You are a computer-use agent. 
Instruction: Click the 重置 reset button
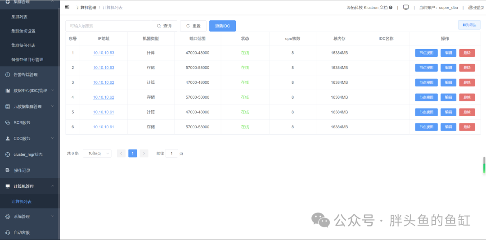coord(193,26)
